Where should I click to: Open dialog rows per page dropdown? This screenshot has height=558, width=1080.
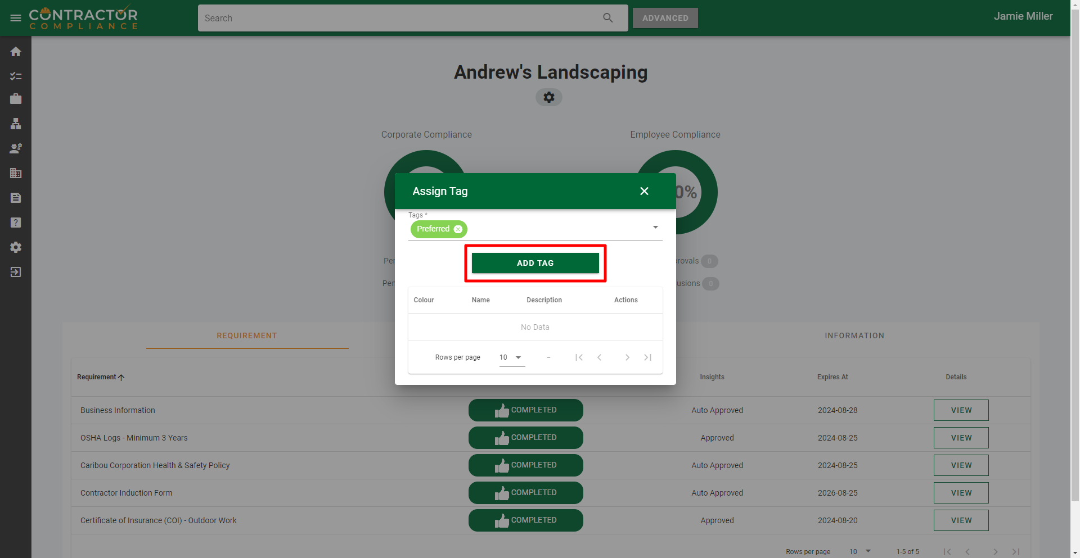click(511, 357)
